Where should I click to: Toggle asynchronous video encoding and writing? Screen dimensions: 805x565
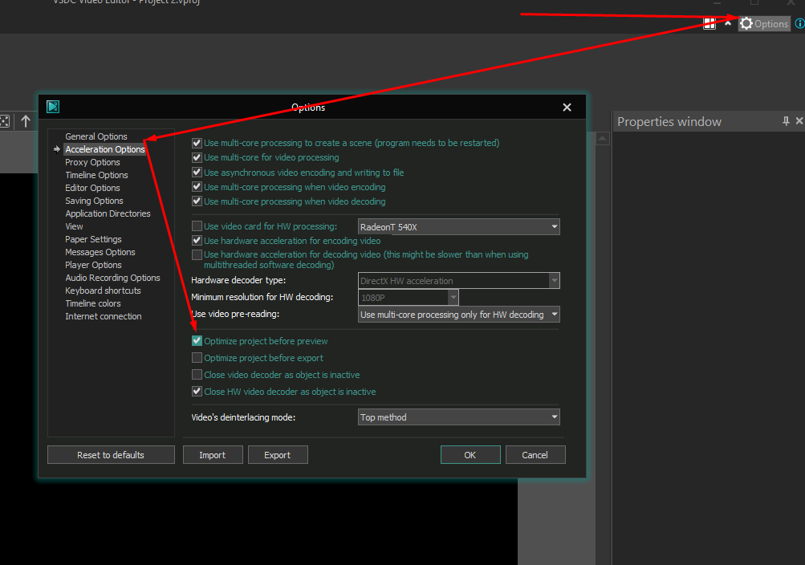point(197,172)
